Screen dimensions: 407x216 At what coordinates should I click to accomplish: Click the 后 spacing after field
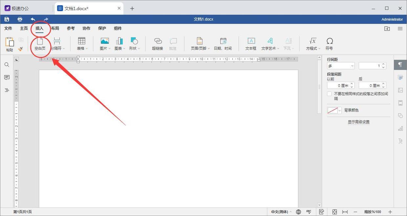tap(372, 85)
